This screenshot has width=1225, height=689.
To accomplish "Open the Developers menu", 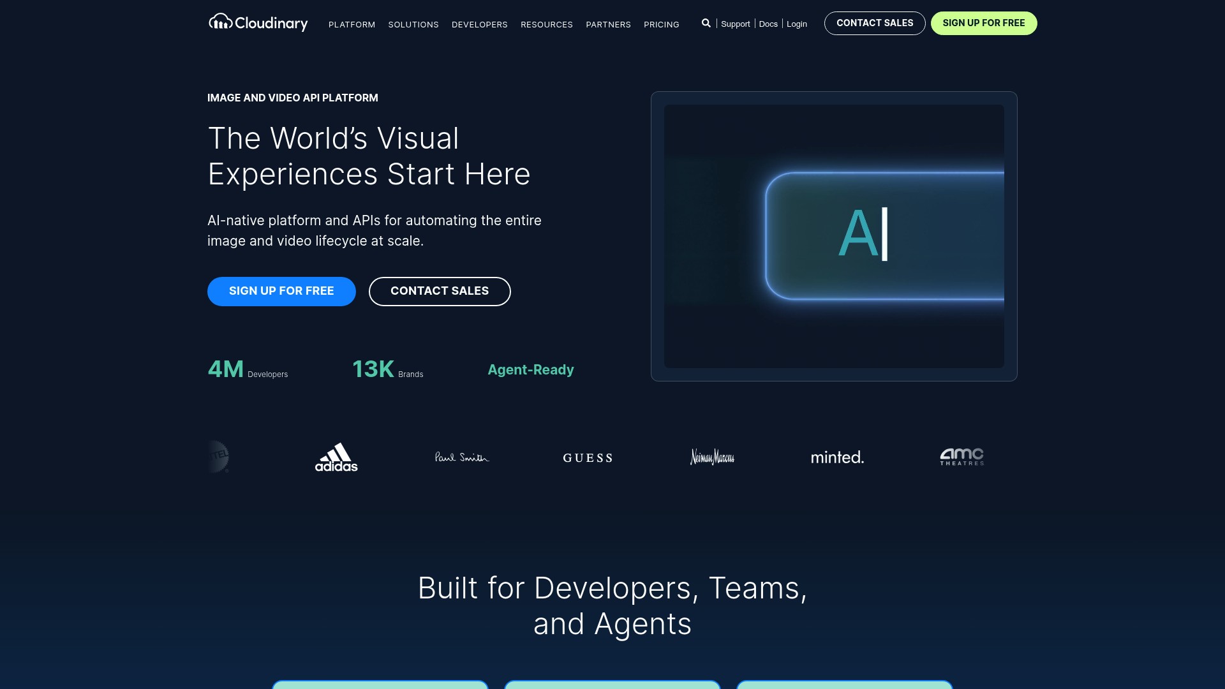I will click(x=480, y=24).
